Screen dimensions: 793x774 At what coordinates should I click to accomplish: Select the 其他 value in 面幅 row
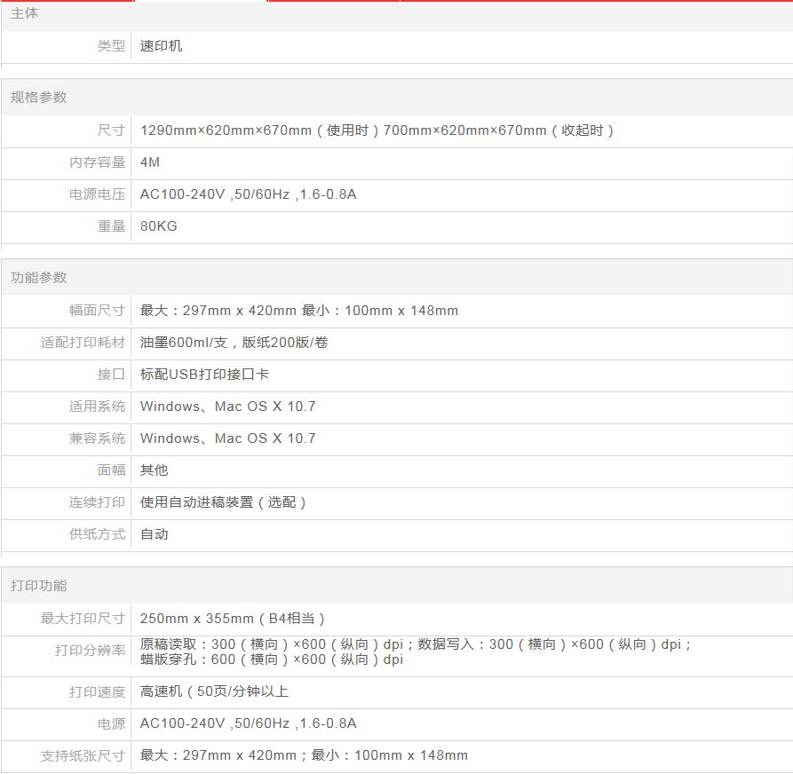point(155,470)
